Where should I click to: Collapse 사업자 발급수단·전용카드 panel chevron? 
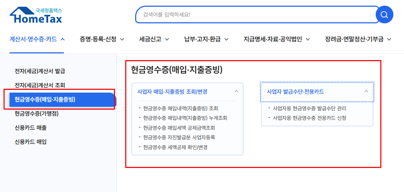tap(366, 91)
